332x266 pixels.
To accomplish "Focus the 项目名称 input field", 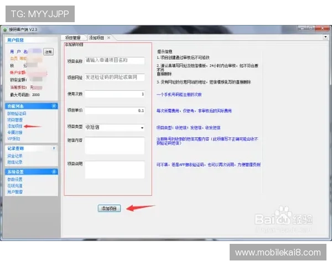I will tap(115, 60).
